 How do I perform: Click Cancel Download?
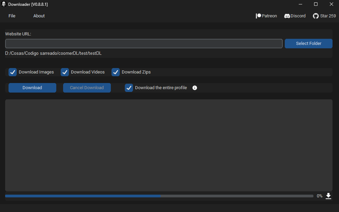87,88
